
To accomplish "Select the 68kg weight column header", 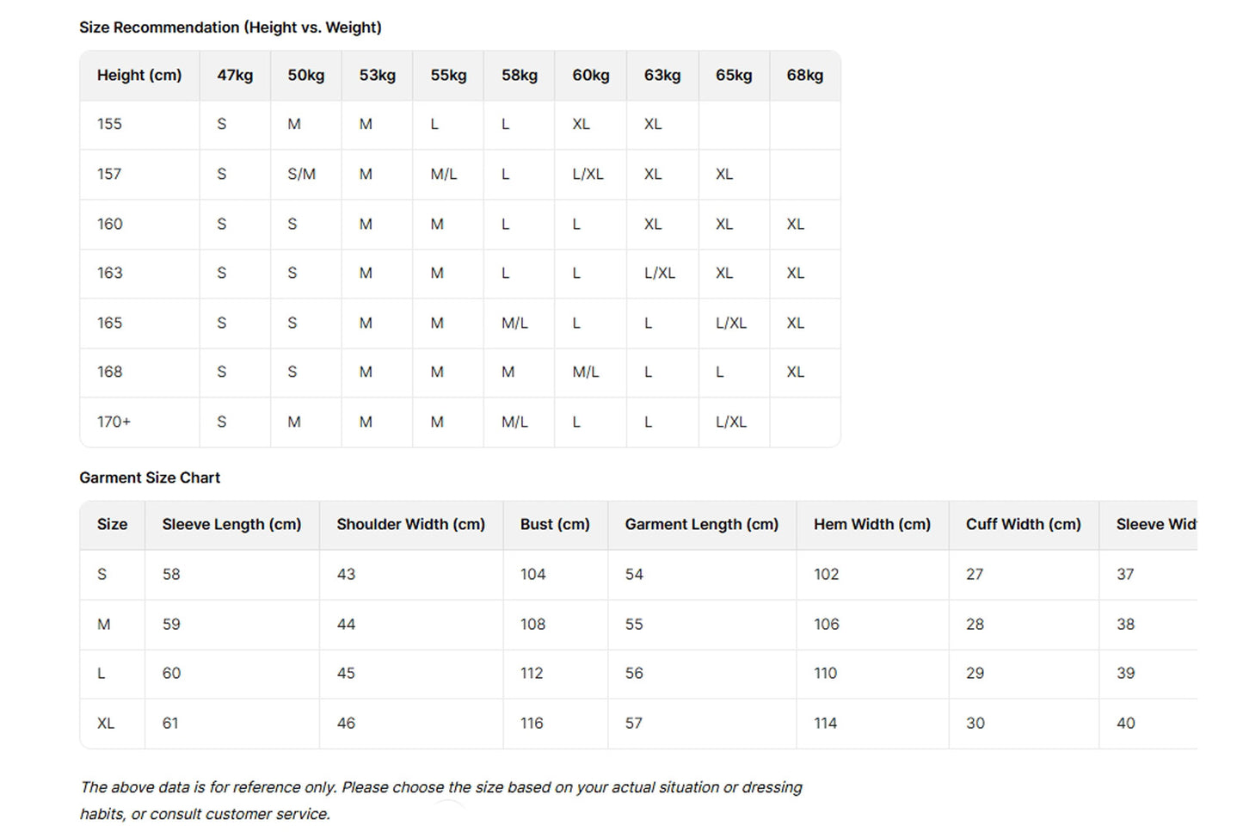I will 804,76.
